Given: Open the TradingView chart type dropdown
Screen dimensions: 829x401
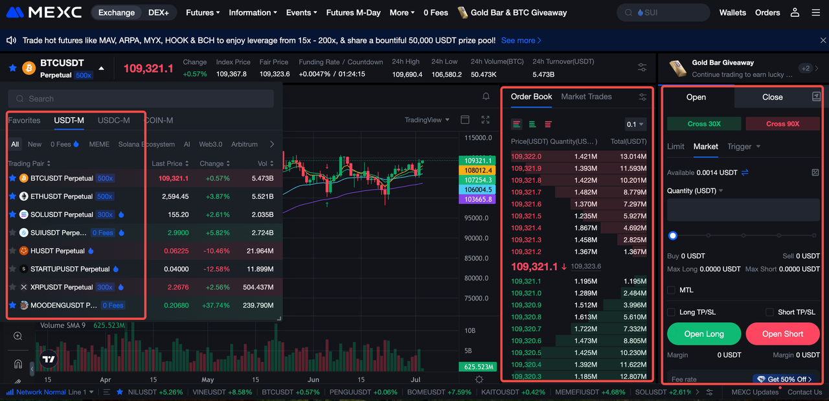Looking at the screenshot, I should 427,120.
